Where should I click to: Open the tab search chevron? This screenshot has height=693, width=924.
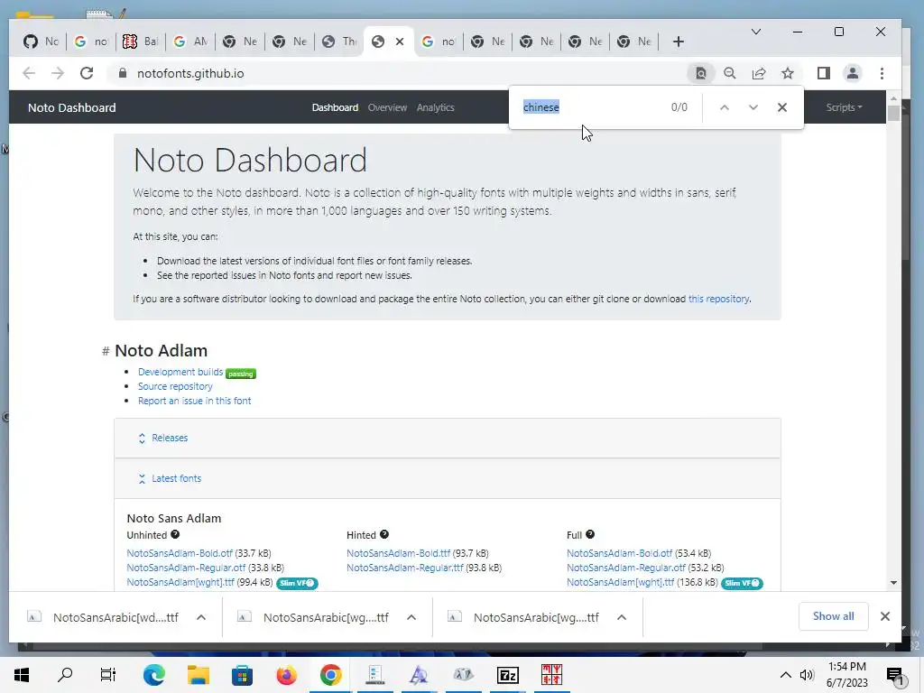click(x=756, y=32)
